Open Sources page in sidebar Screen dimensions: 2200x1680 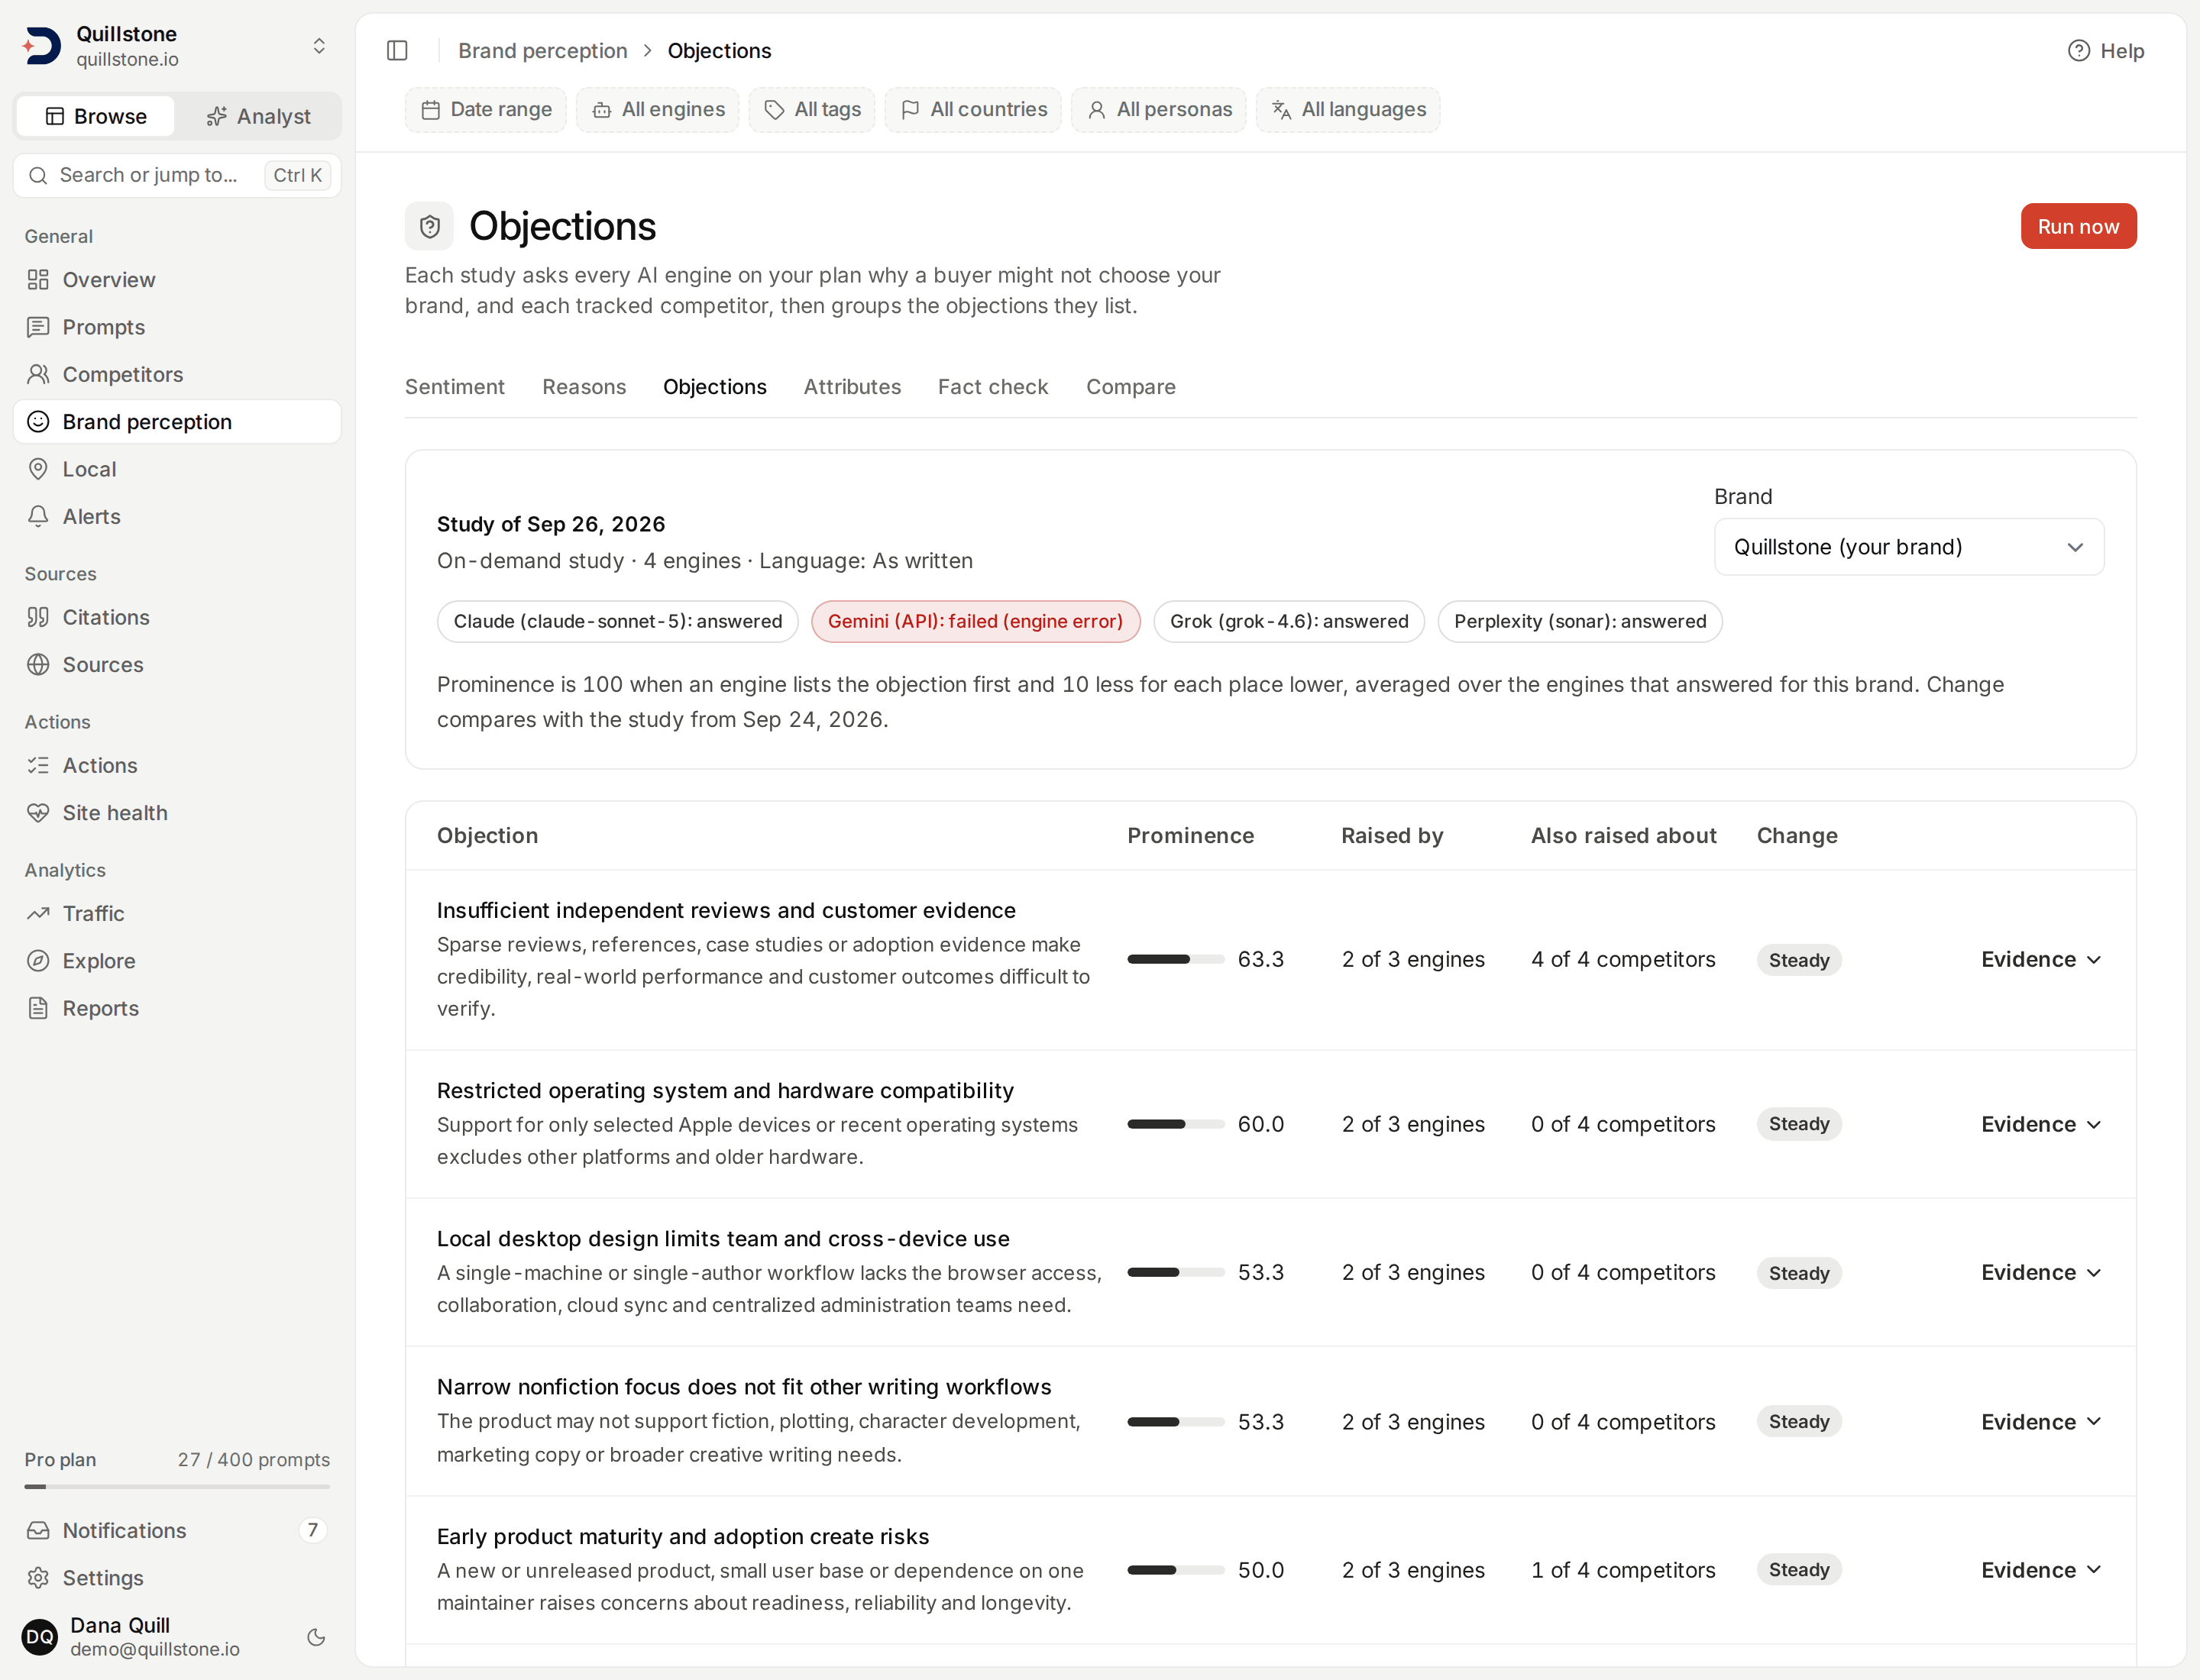coord(177,664)
